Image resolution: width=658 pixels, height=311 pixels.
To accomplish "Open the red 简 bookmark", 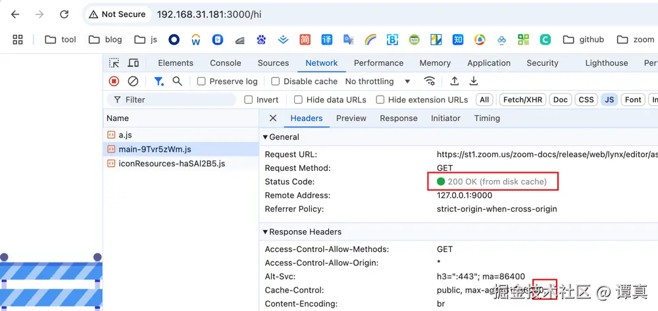I will (305, 40).
